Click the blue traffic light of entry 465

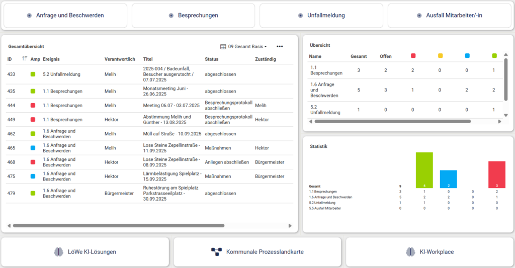click(33, 148)
